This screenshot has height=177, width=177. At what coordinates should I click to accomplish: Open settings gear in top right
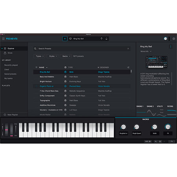click(x=174, y=39)
